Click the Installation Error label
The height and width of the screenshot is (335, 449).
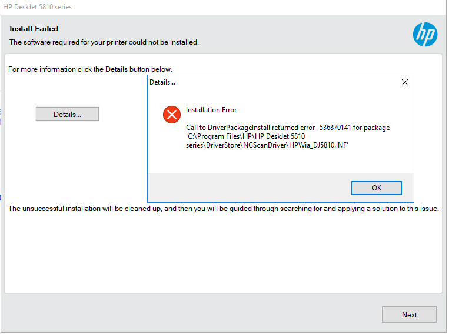point(211,110)
